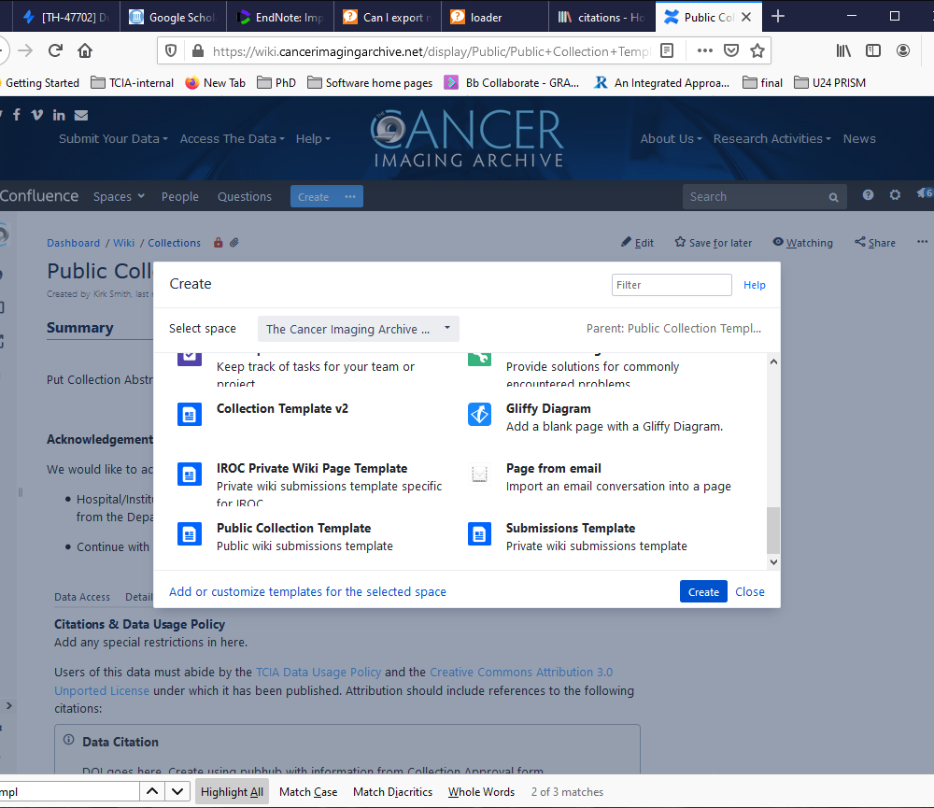Switch to the Google Scholar browser tab
This screenshot has height=808, width=934.
(x=173, y=17)
